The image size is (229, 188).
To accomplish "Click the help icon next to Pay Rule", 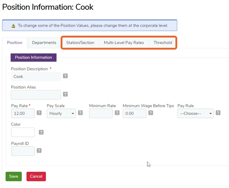I will tap(218, 113).
